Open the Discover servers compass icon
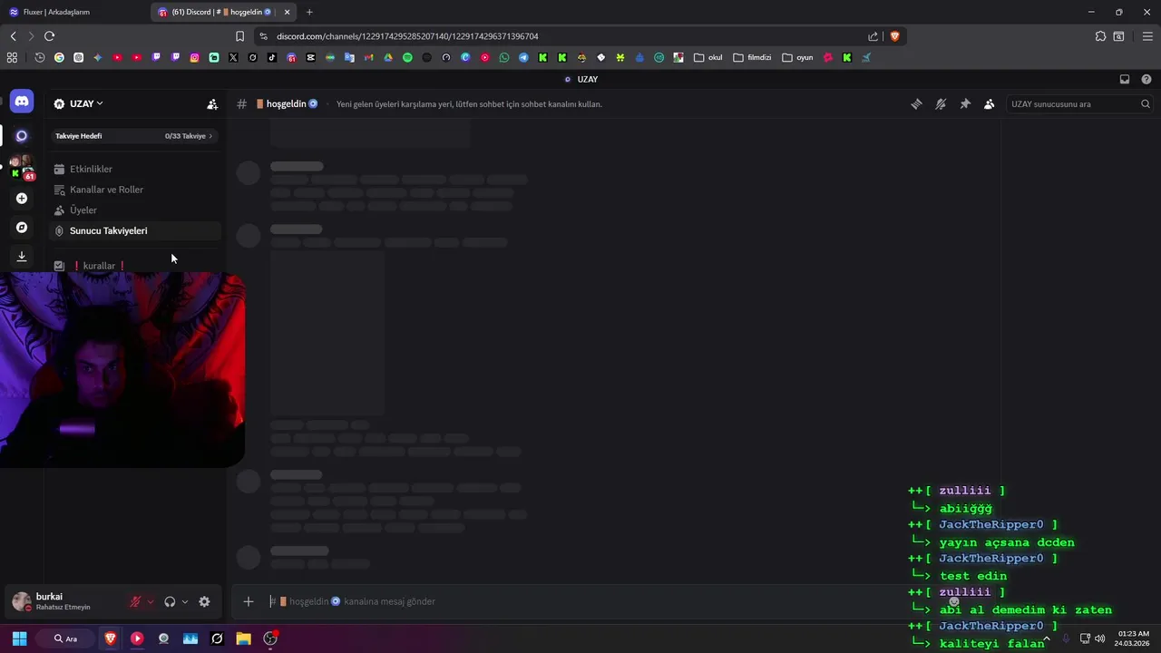Image resolution: width=1161 pixels, height=653 pixels. 22,228
